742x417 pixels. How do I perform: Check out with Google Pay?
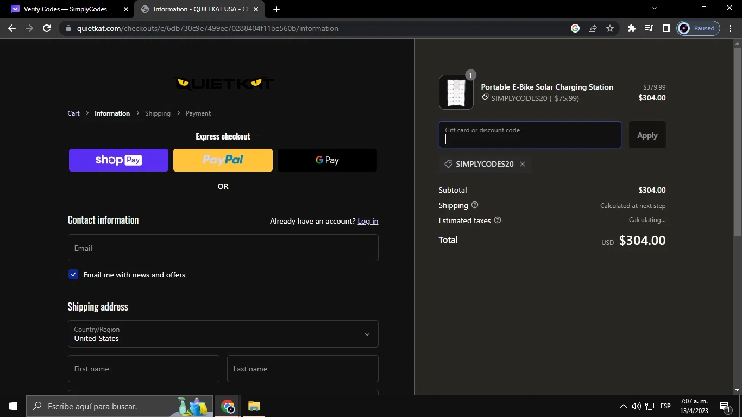(327, 160)
